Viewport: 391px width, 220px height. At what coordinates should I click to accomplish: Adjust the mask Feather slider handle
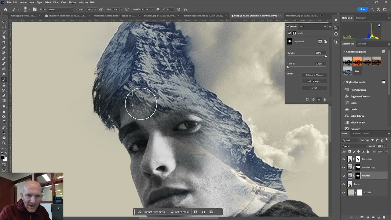[x=288, y=67]
